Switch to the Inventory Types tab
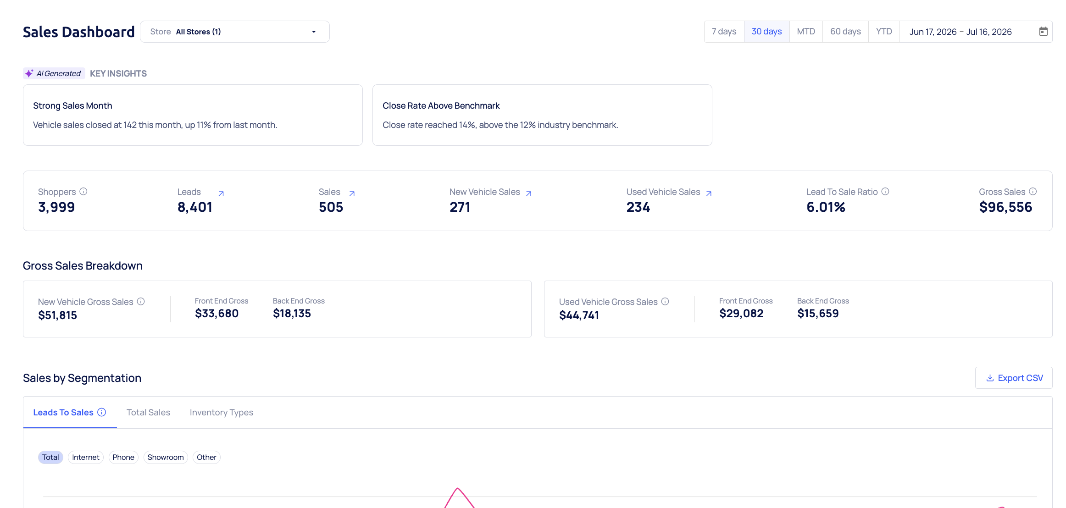This screenshot has height=508, width=1066. coord(222,413)
